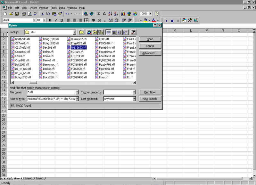Viewport: 256px width, 185px height.
Task: Click the Cancel button
Action: 150,46
